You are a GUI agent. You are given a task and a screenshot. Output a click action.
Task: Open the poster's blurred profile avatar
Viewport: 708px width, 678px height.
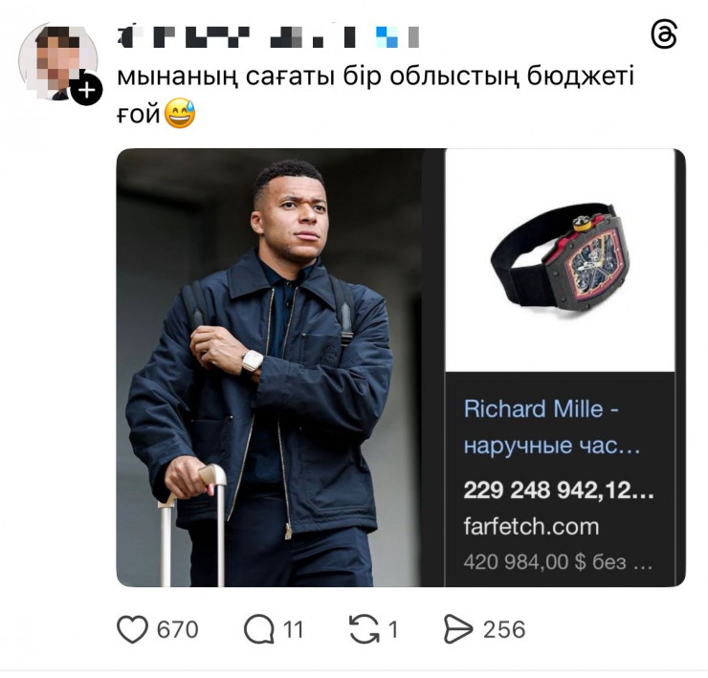coord(55,59)
